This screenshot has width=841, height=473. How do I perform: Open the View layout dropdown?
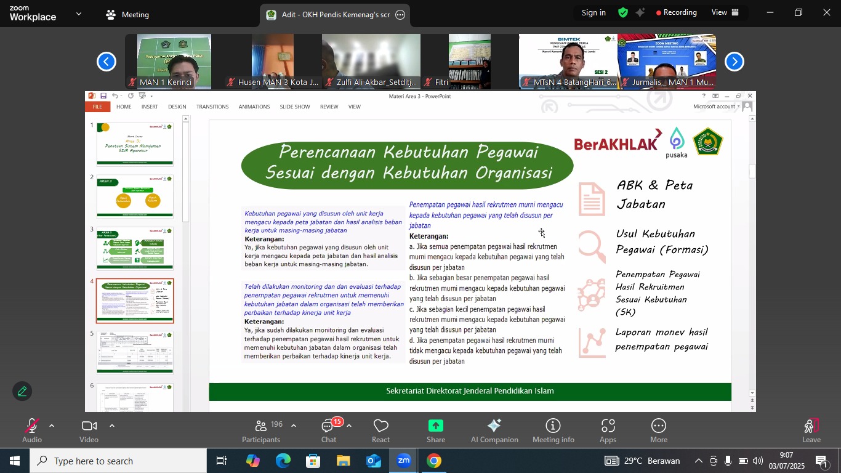click(x=725, y=12)
